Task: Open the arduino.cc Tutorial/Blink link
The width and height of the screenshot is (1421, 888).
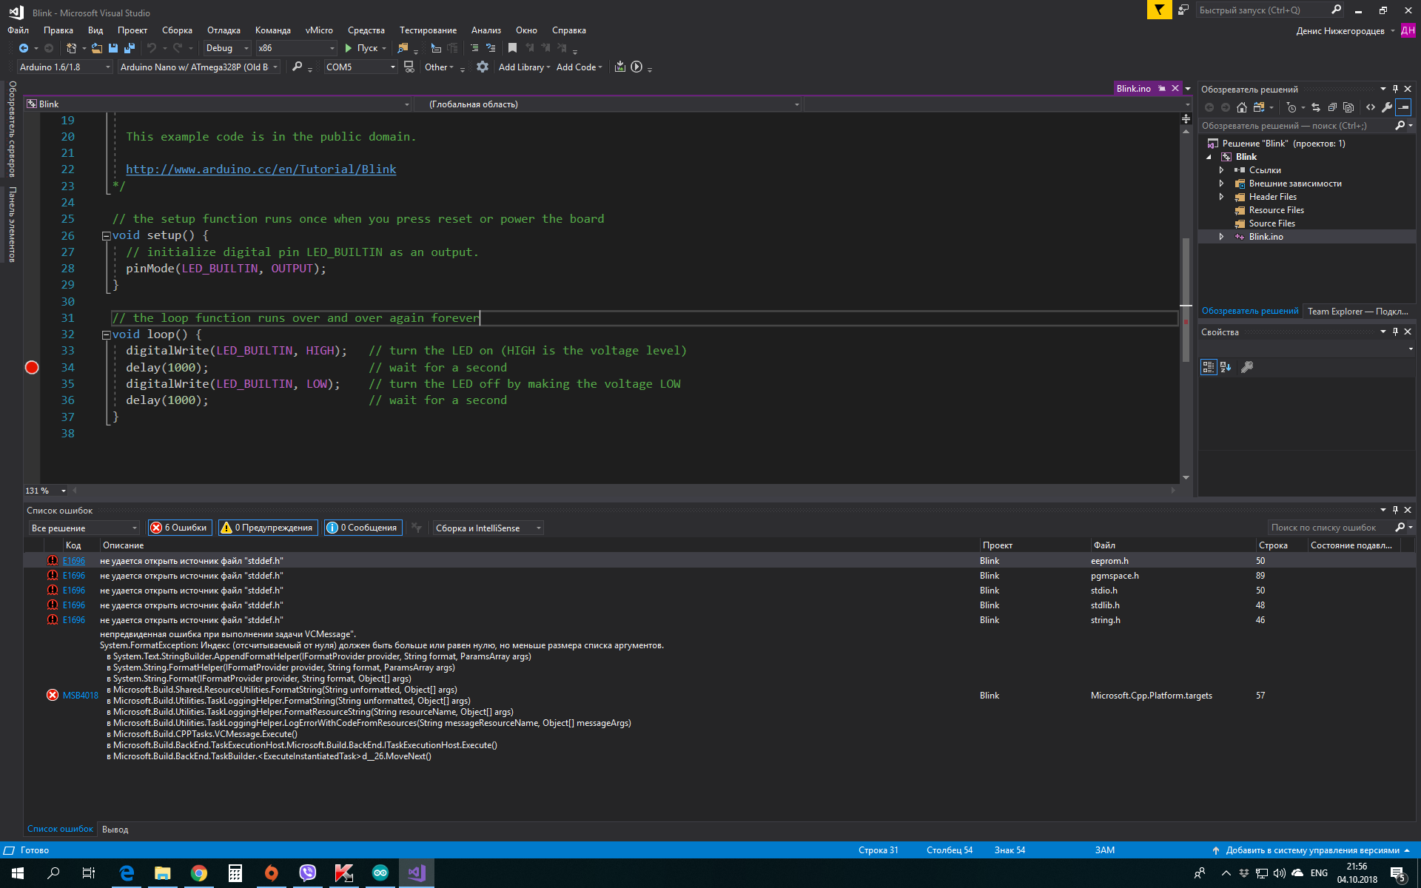Action: (261, 169)
